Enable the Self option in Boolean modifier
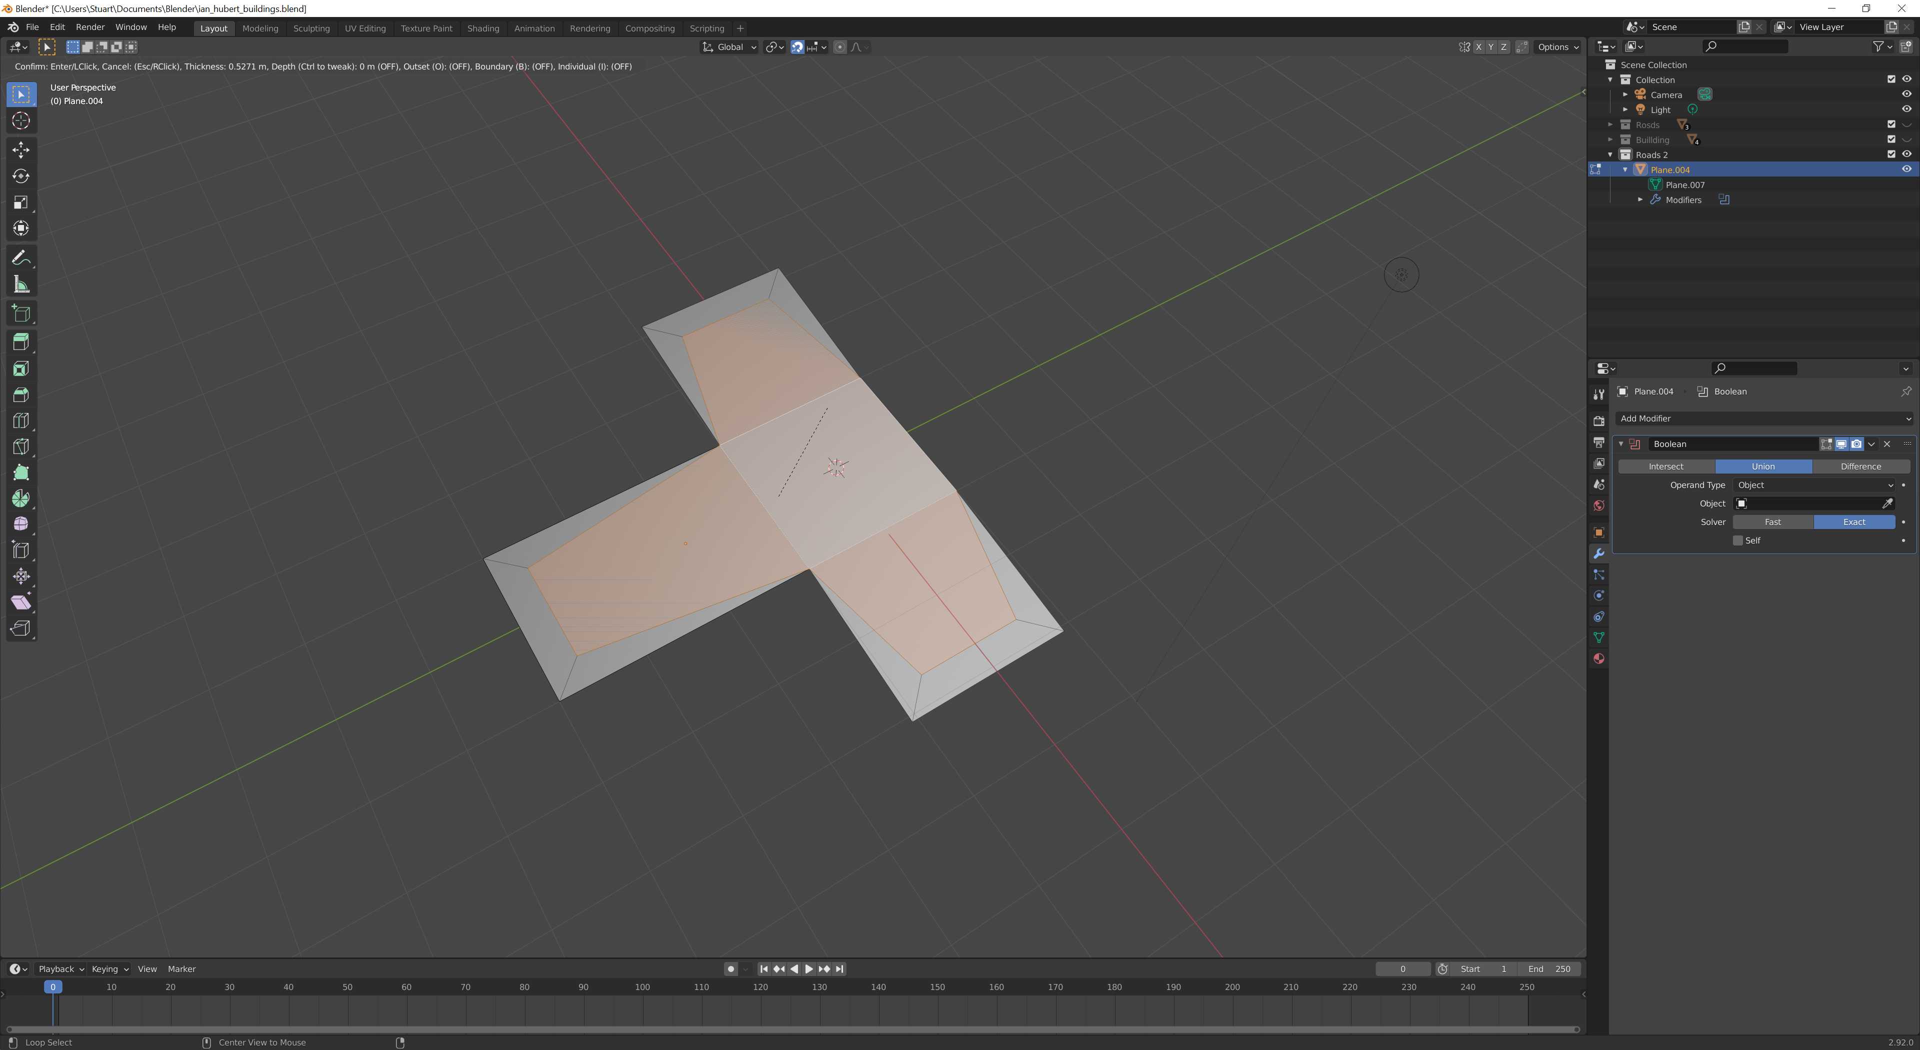Screen dimensions: 1920x1050 (1737, 539)
